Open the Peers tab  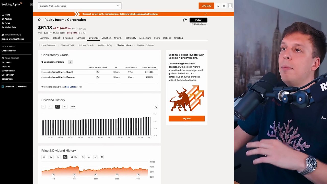[157, 38]
